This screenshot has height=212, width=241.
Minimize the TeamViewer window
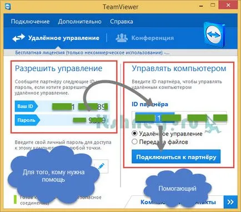[201, 6]
